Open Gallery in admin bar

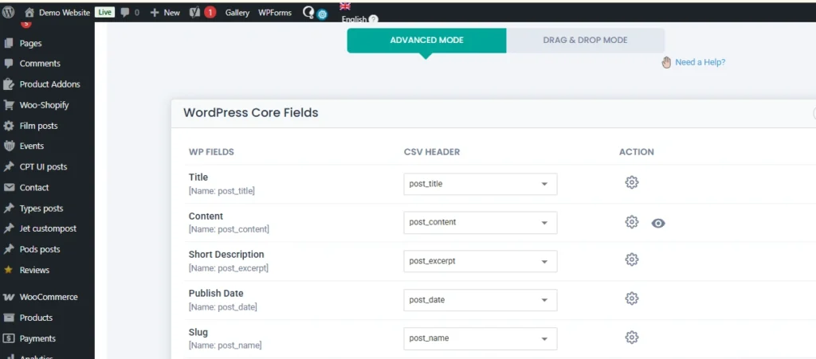pyautogui.click(x=237, y=13)
